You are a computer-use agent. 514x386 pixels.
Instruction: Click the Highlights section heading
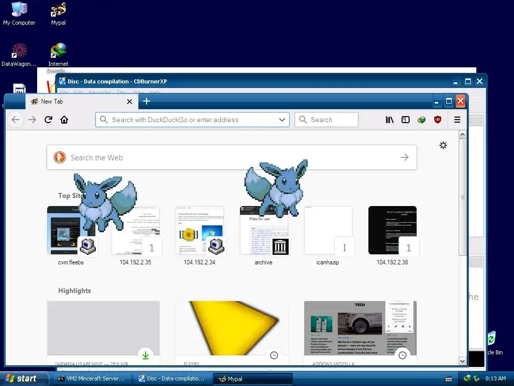click(74, 291)
